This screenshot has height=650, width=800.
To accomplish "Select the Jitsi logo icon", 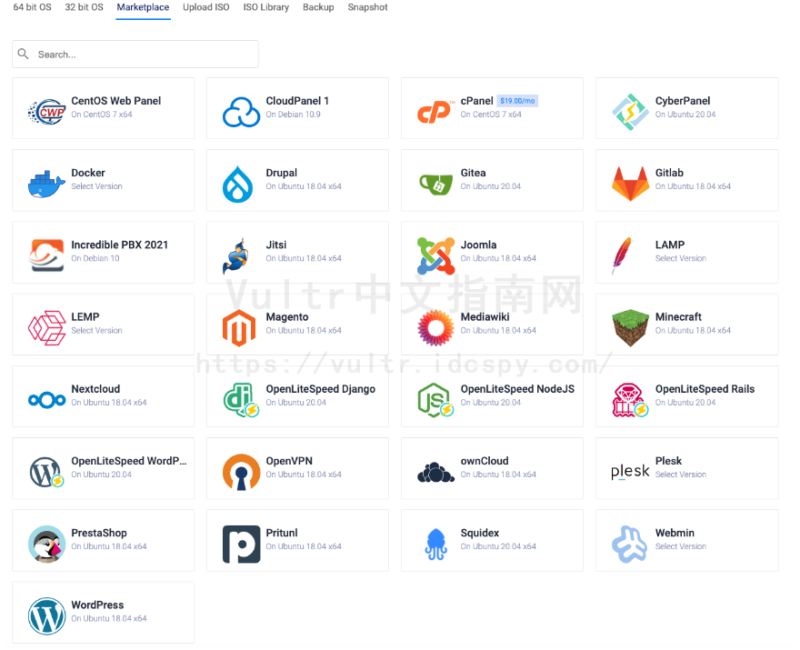I will coord(235,255).
